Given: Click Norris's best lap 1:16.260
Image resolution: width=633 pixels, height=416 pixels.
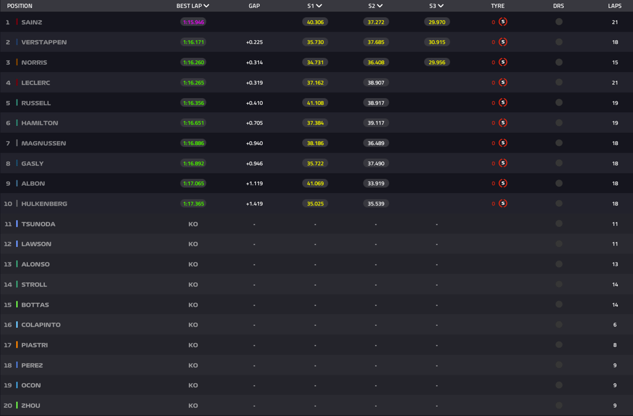Looking at the screenshot, I should click(193, 62).
